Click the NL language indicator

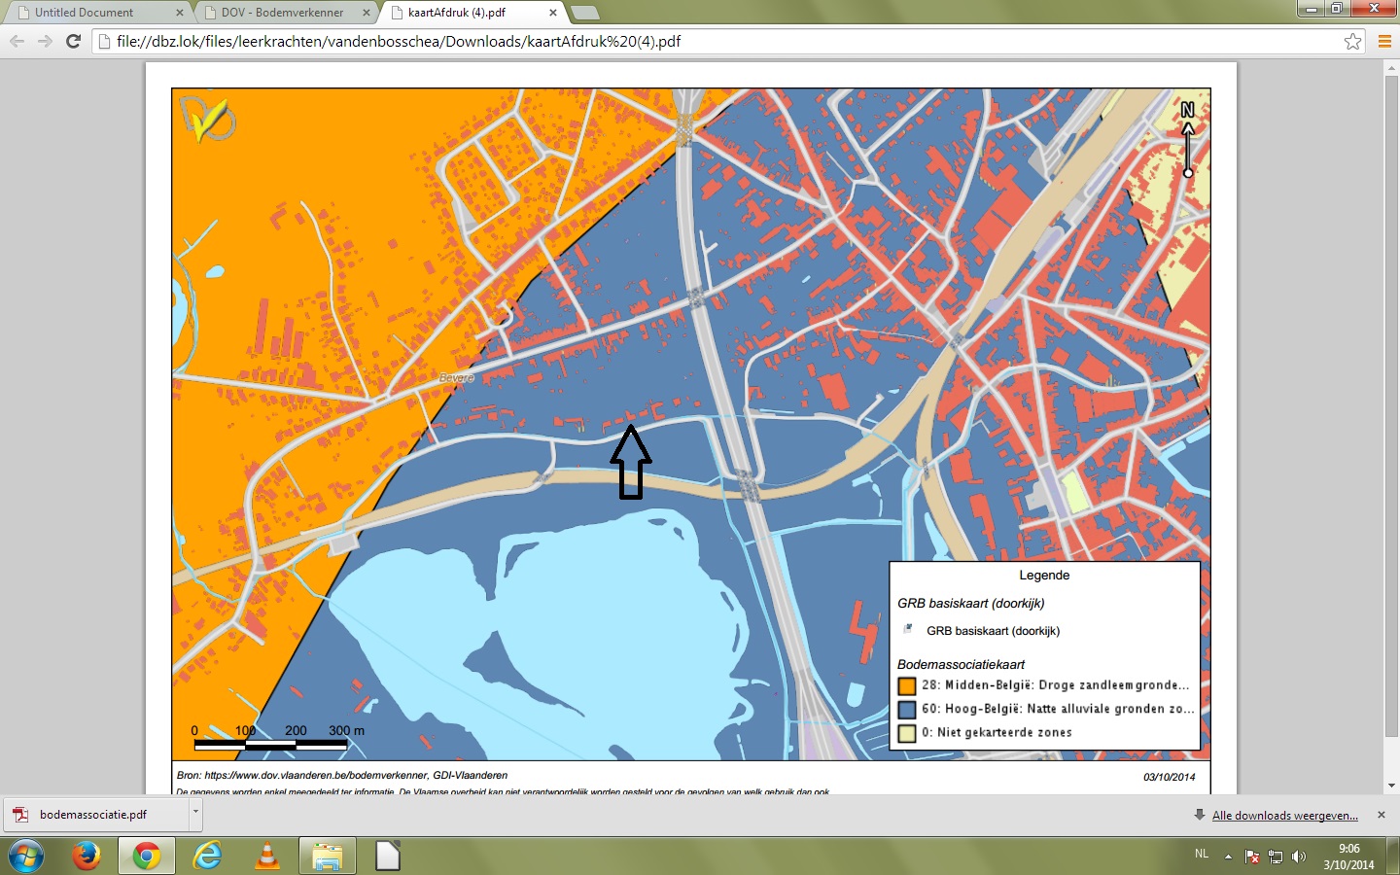pos(1202,855)
